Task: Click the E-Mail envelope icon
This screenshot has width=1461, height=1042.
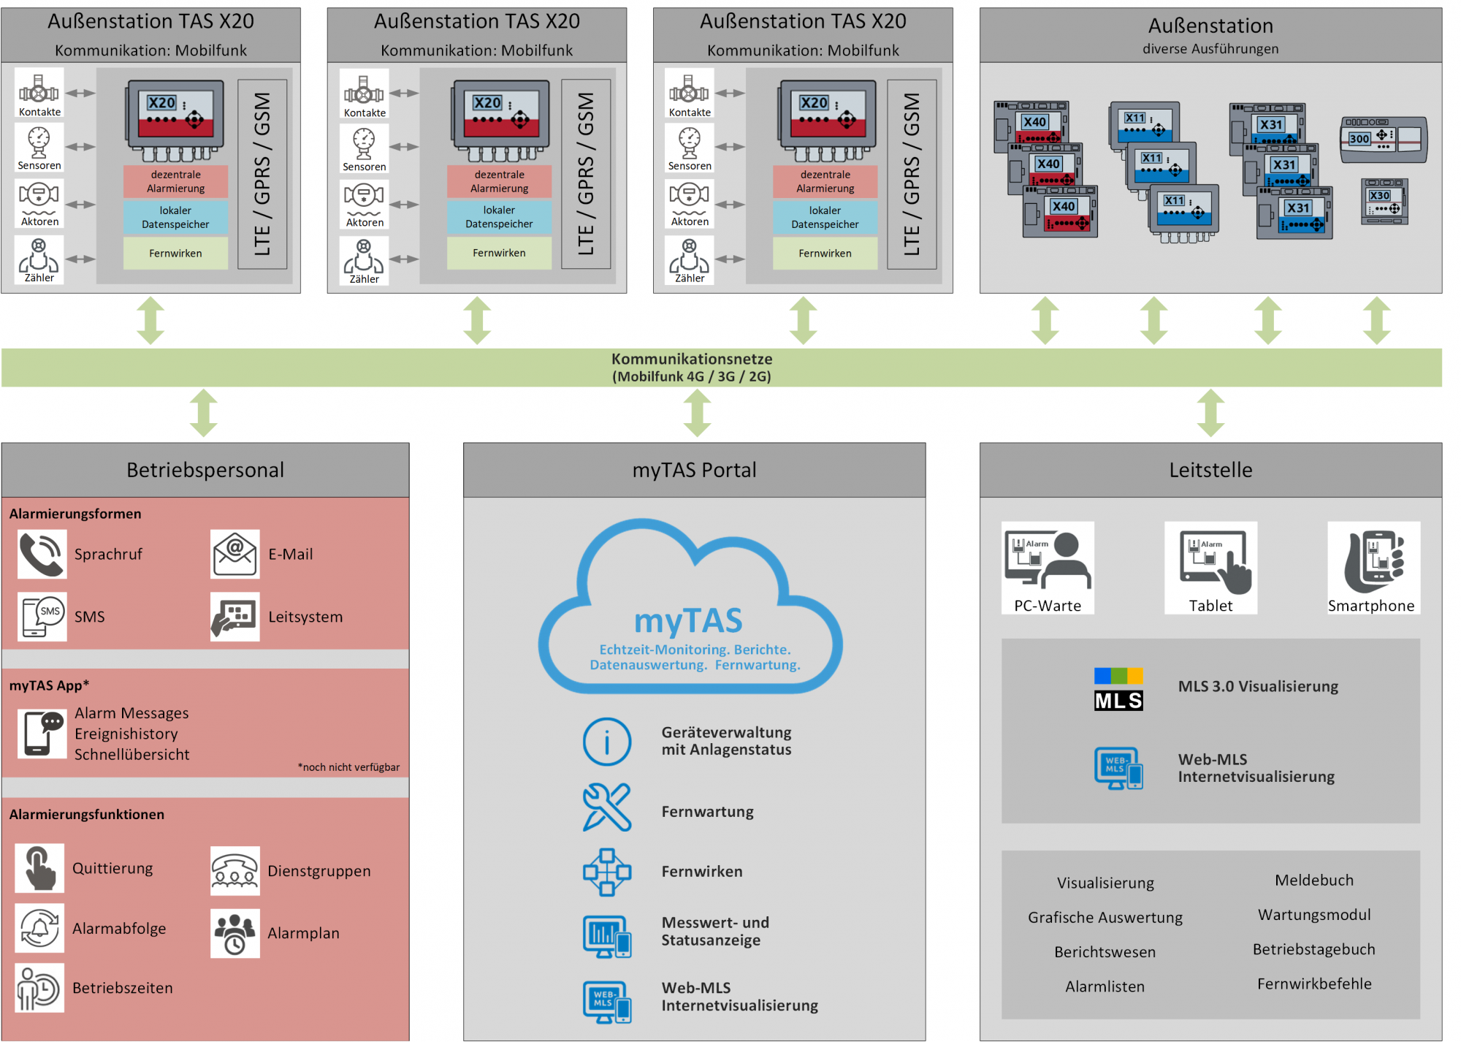Action: click(234, 555)
